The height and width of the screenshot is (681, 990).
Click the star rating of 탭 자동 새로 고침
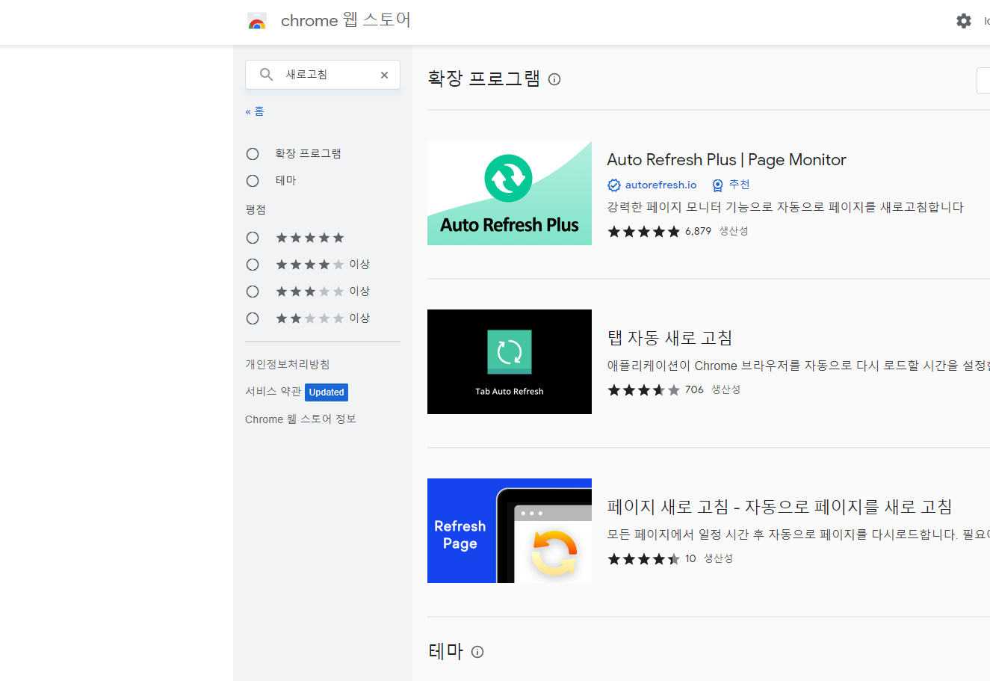644,390
